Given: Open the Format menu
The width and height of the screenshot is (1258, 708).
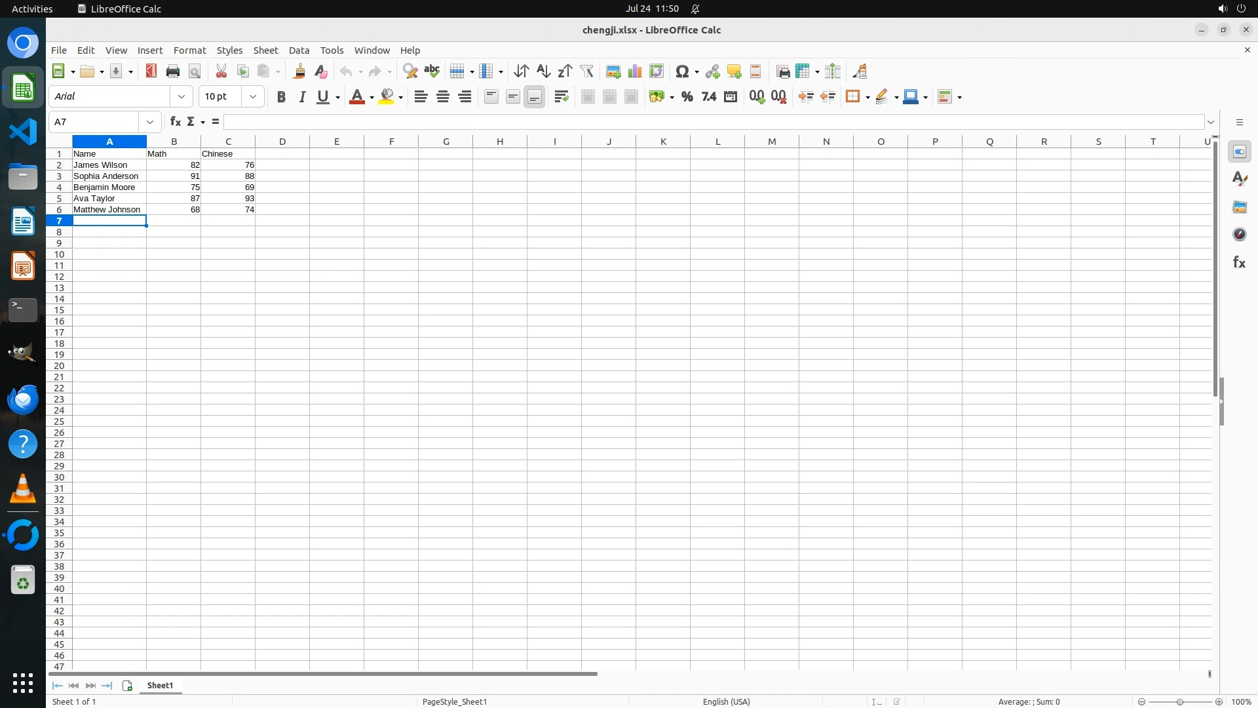Looking at the screenshot, I should [189, 50].
